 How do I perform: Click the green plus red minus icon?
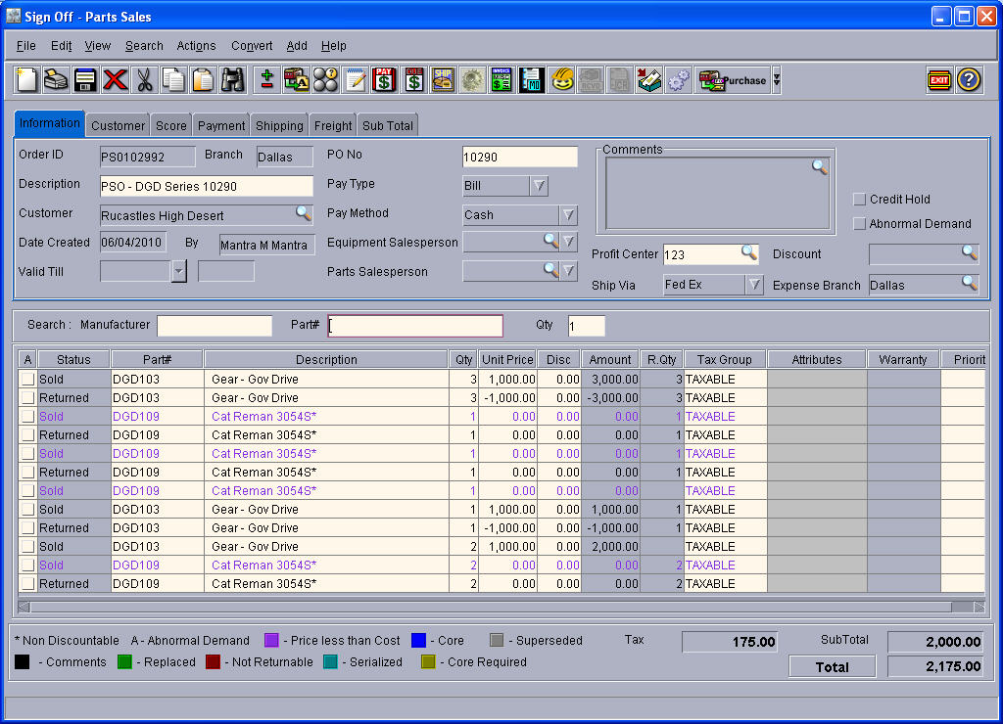[x=266, y=80]
